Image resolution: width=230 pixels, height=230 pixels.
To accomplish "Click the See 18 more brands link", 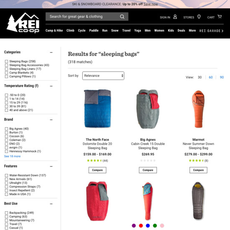I will (12, 156).
